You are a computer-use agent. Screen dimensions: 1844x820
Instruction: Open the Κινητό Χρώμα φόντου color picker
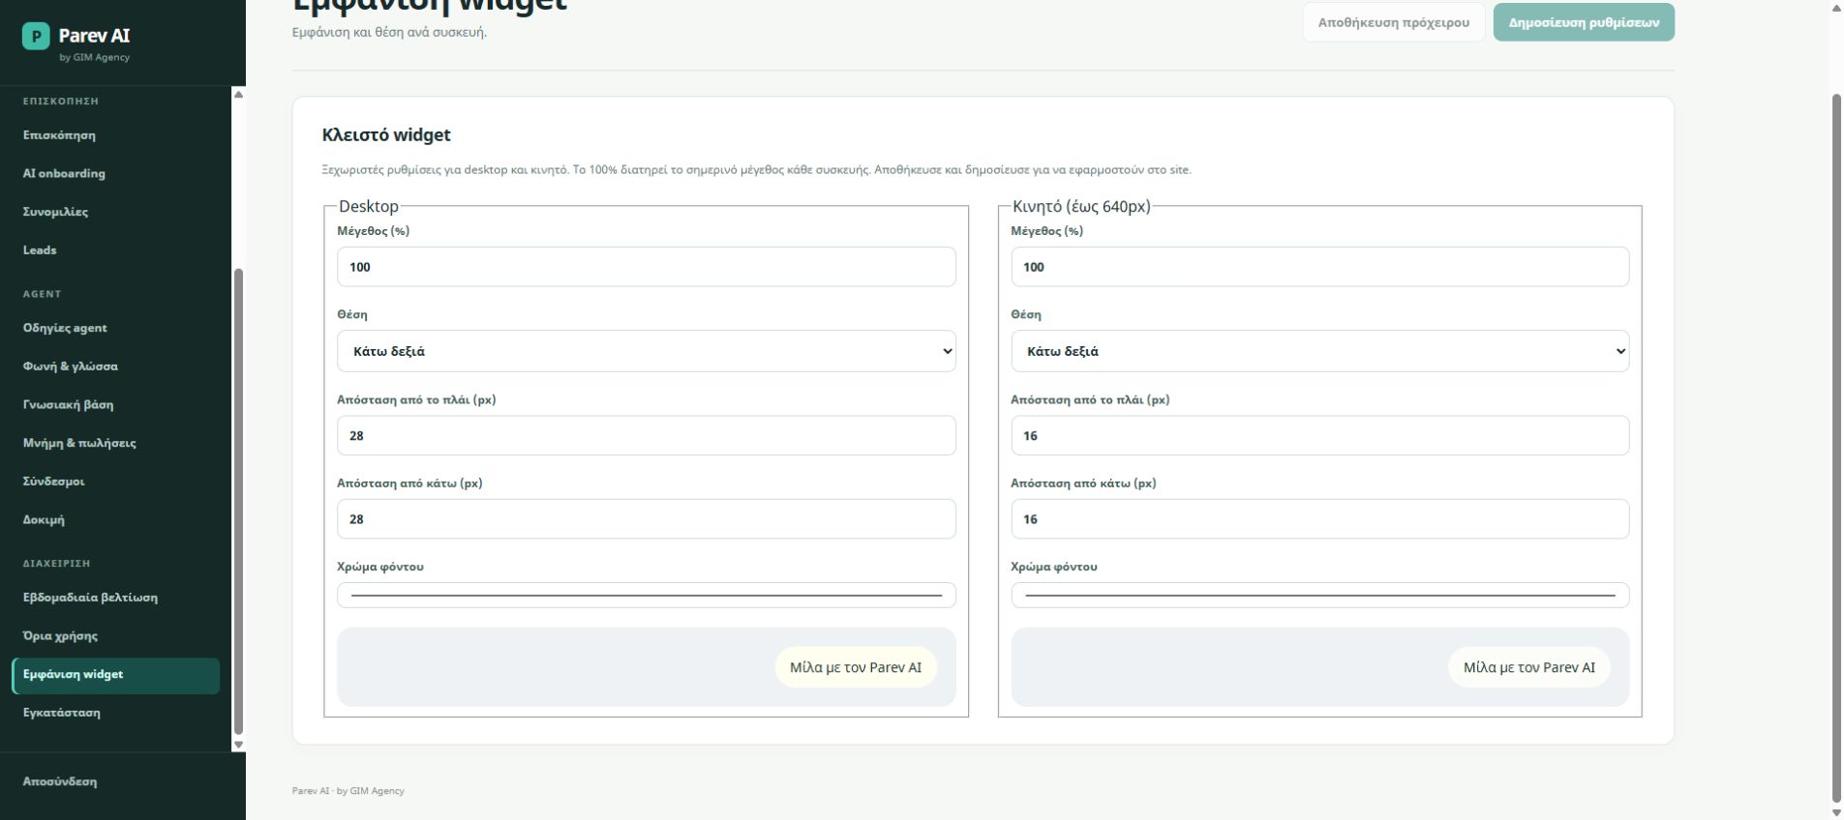[1320, 596]
